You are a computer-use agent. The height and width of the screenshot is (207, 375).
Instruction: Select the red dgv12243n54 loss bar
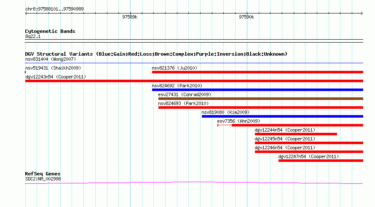click(194, 81)
